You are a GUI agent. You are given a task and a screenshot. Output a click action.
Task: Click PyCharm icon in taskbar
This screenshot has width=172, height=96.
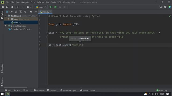click(x=8, y=94)
